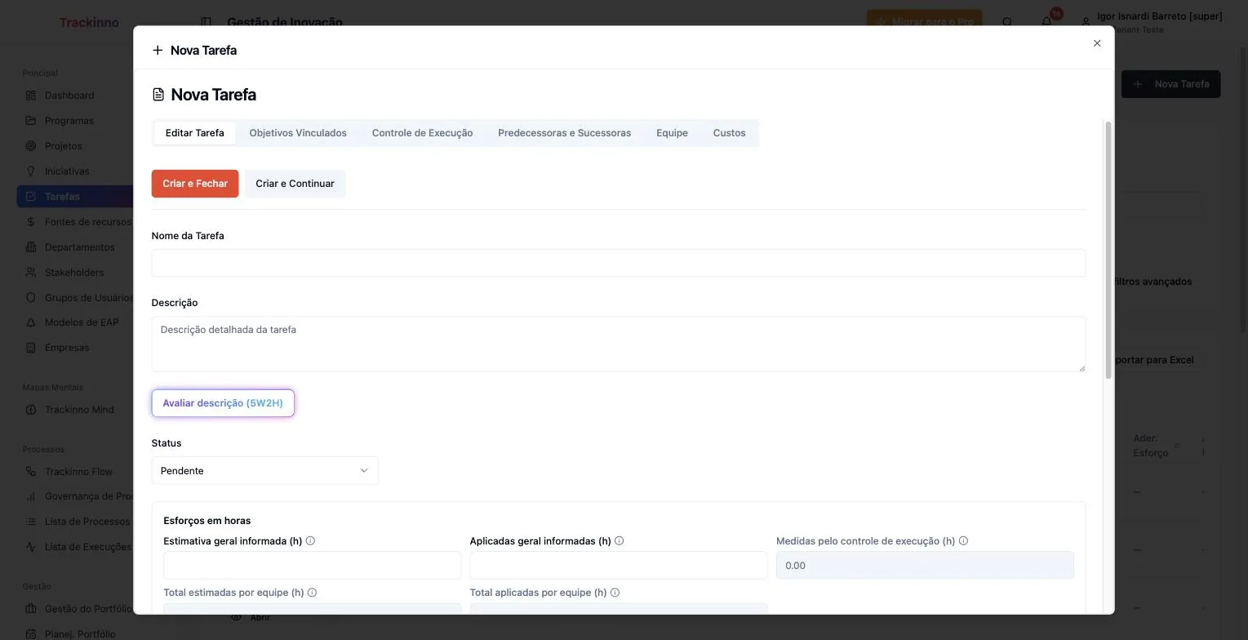Image resolution: width=1248 pixels, height=640 pixels.
Task: Open the Predecessoras e Sucessoras tab
Action: [x=565, y=133]
